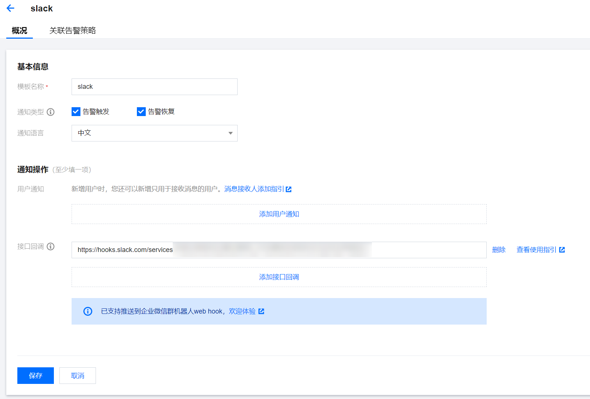Focus the 模板名称 input containing slack

(x=155, y=87)
